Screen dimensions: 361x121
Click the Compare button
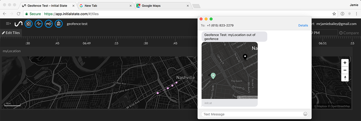[x=349, y=33]
